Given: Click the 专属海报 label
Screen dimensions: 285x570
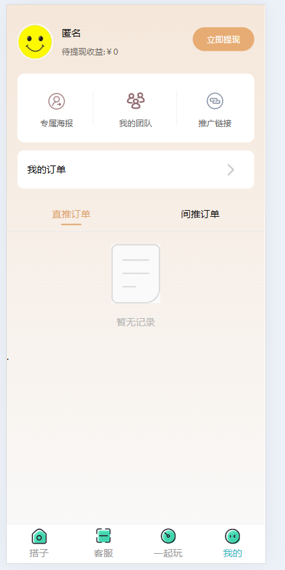Looking at the screenshot, I should [x=57, y=124].
